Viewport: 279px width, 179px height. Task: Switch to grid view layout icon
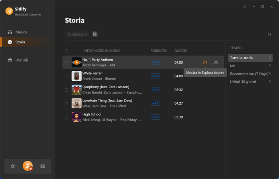tap(95, 34)
